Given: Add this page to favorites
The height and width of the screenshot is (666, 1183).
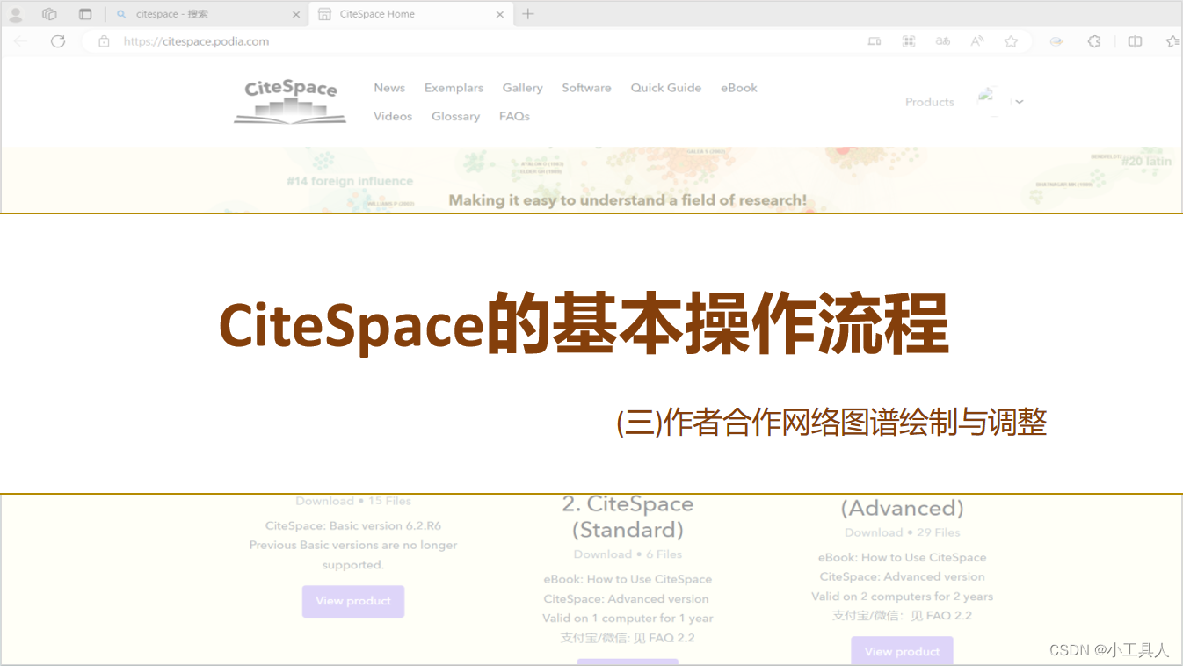Looking at the screenshot, I should [x=1011, y=40].
